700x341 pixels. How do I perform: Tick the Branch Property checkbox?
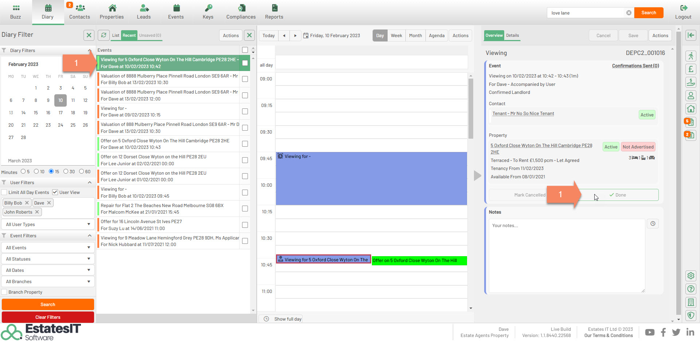pos(4,292)
